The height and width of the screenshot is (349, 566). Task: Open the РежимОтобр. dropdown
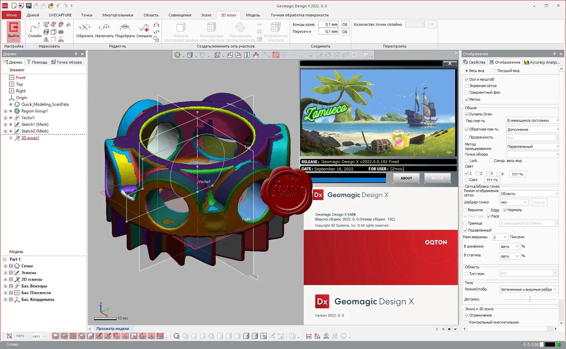pyautogui.click(x=529, y=289)
